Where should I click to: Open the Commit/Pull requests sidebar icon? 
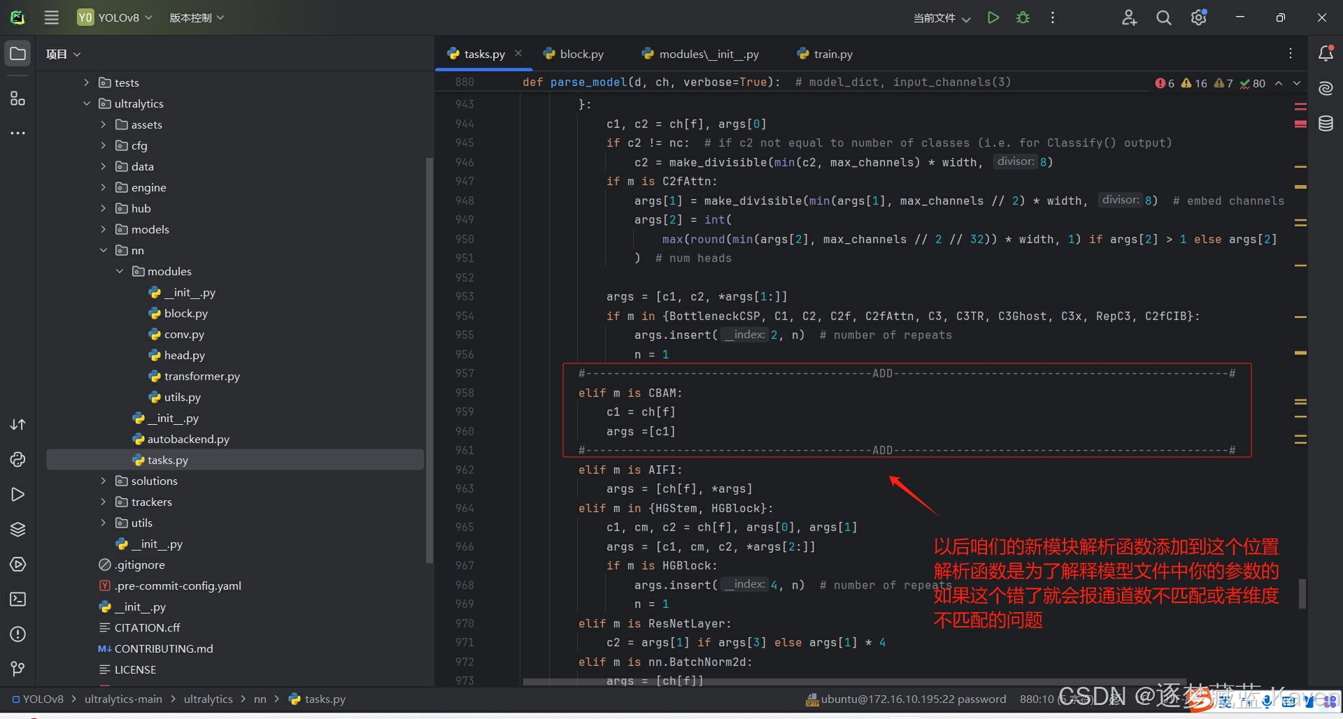[x=17, y=424]
